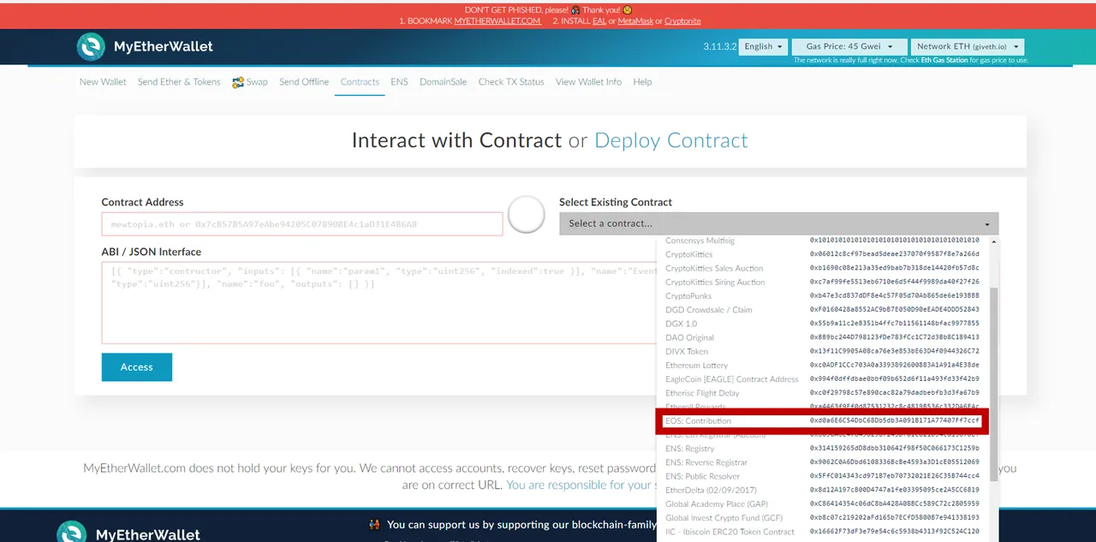The height and width of the screenshot is (542, 1096).
Task: Choose DGX 1.0 contract
Action: coord(822,324)
